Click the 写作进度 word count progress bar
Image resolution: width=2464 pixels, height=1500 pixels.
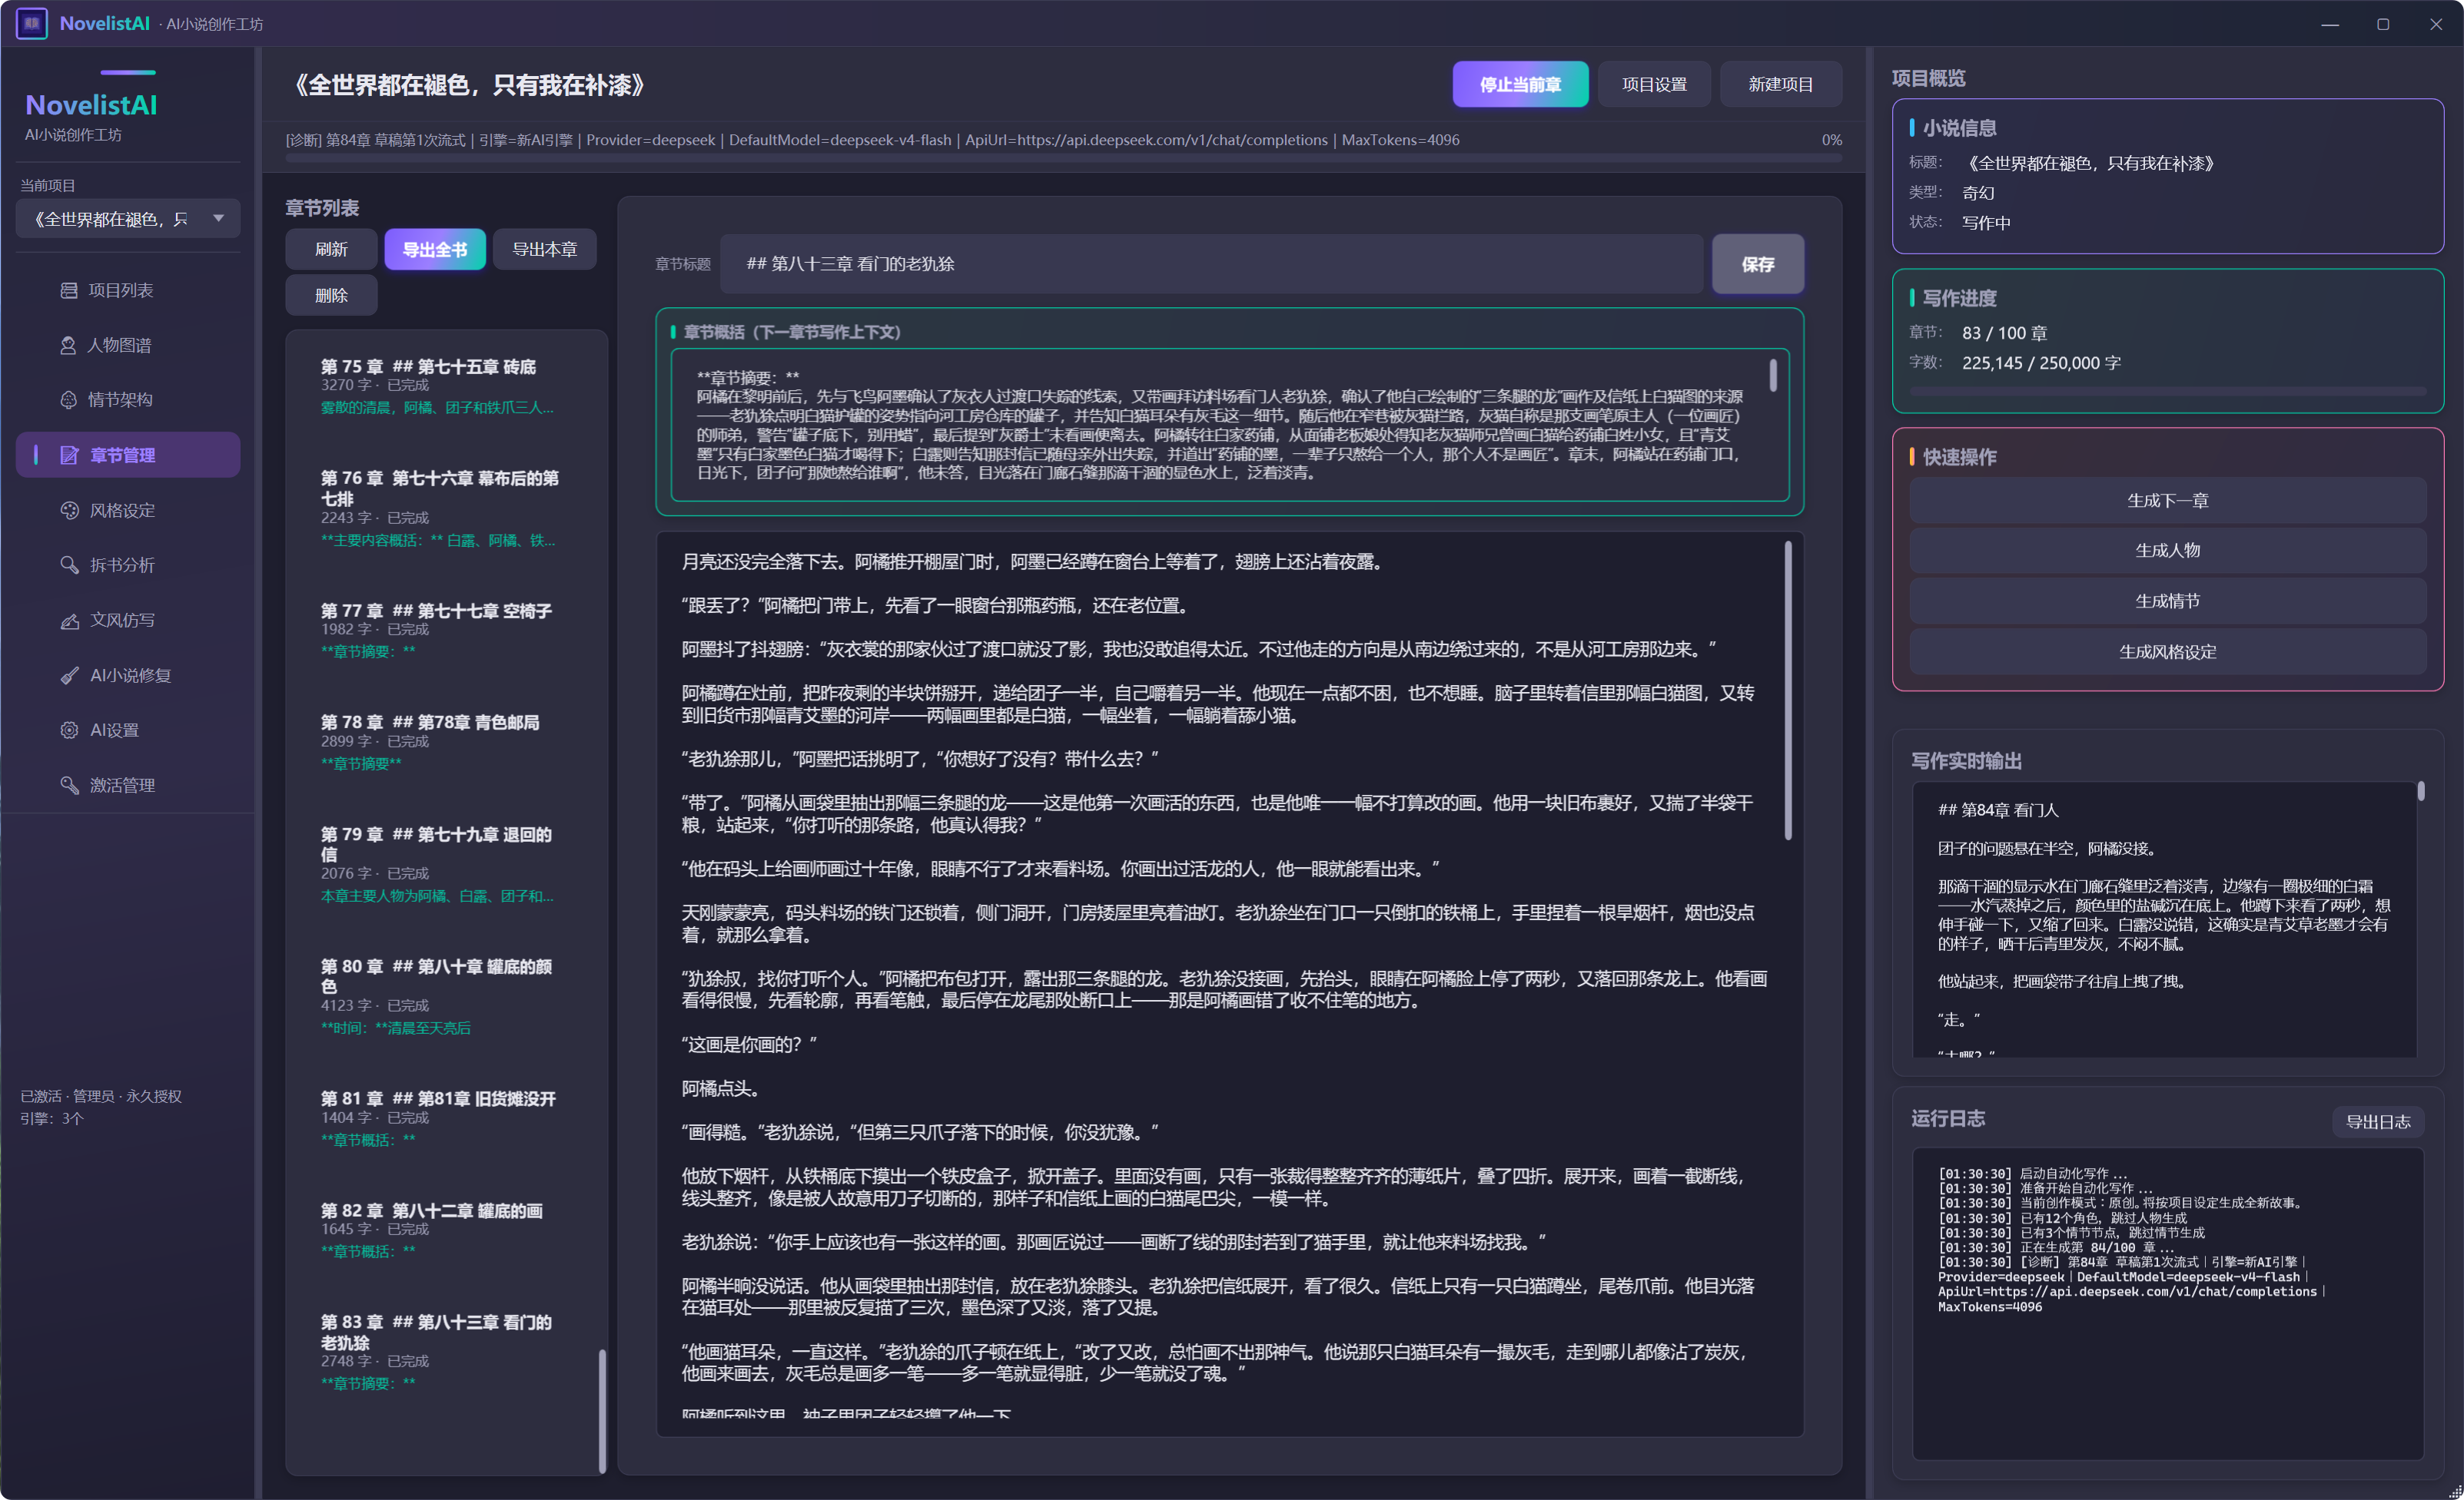[2168, 391]
